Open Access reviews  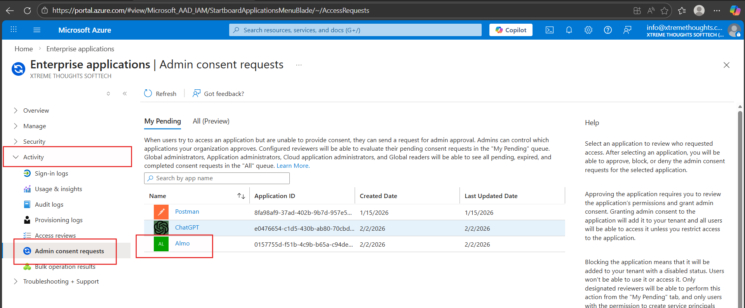click(55, 235)
